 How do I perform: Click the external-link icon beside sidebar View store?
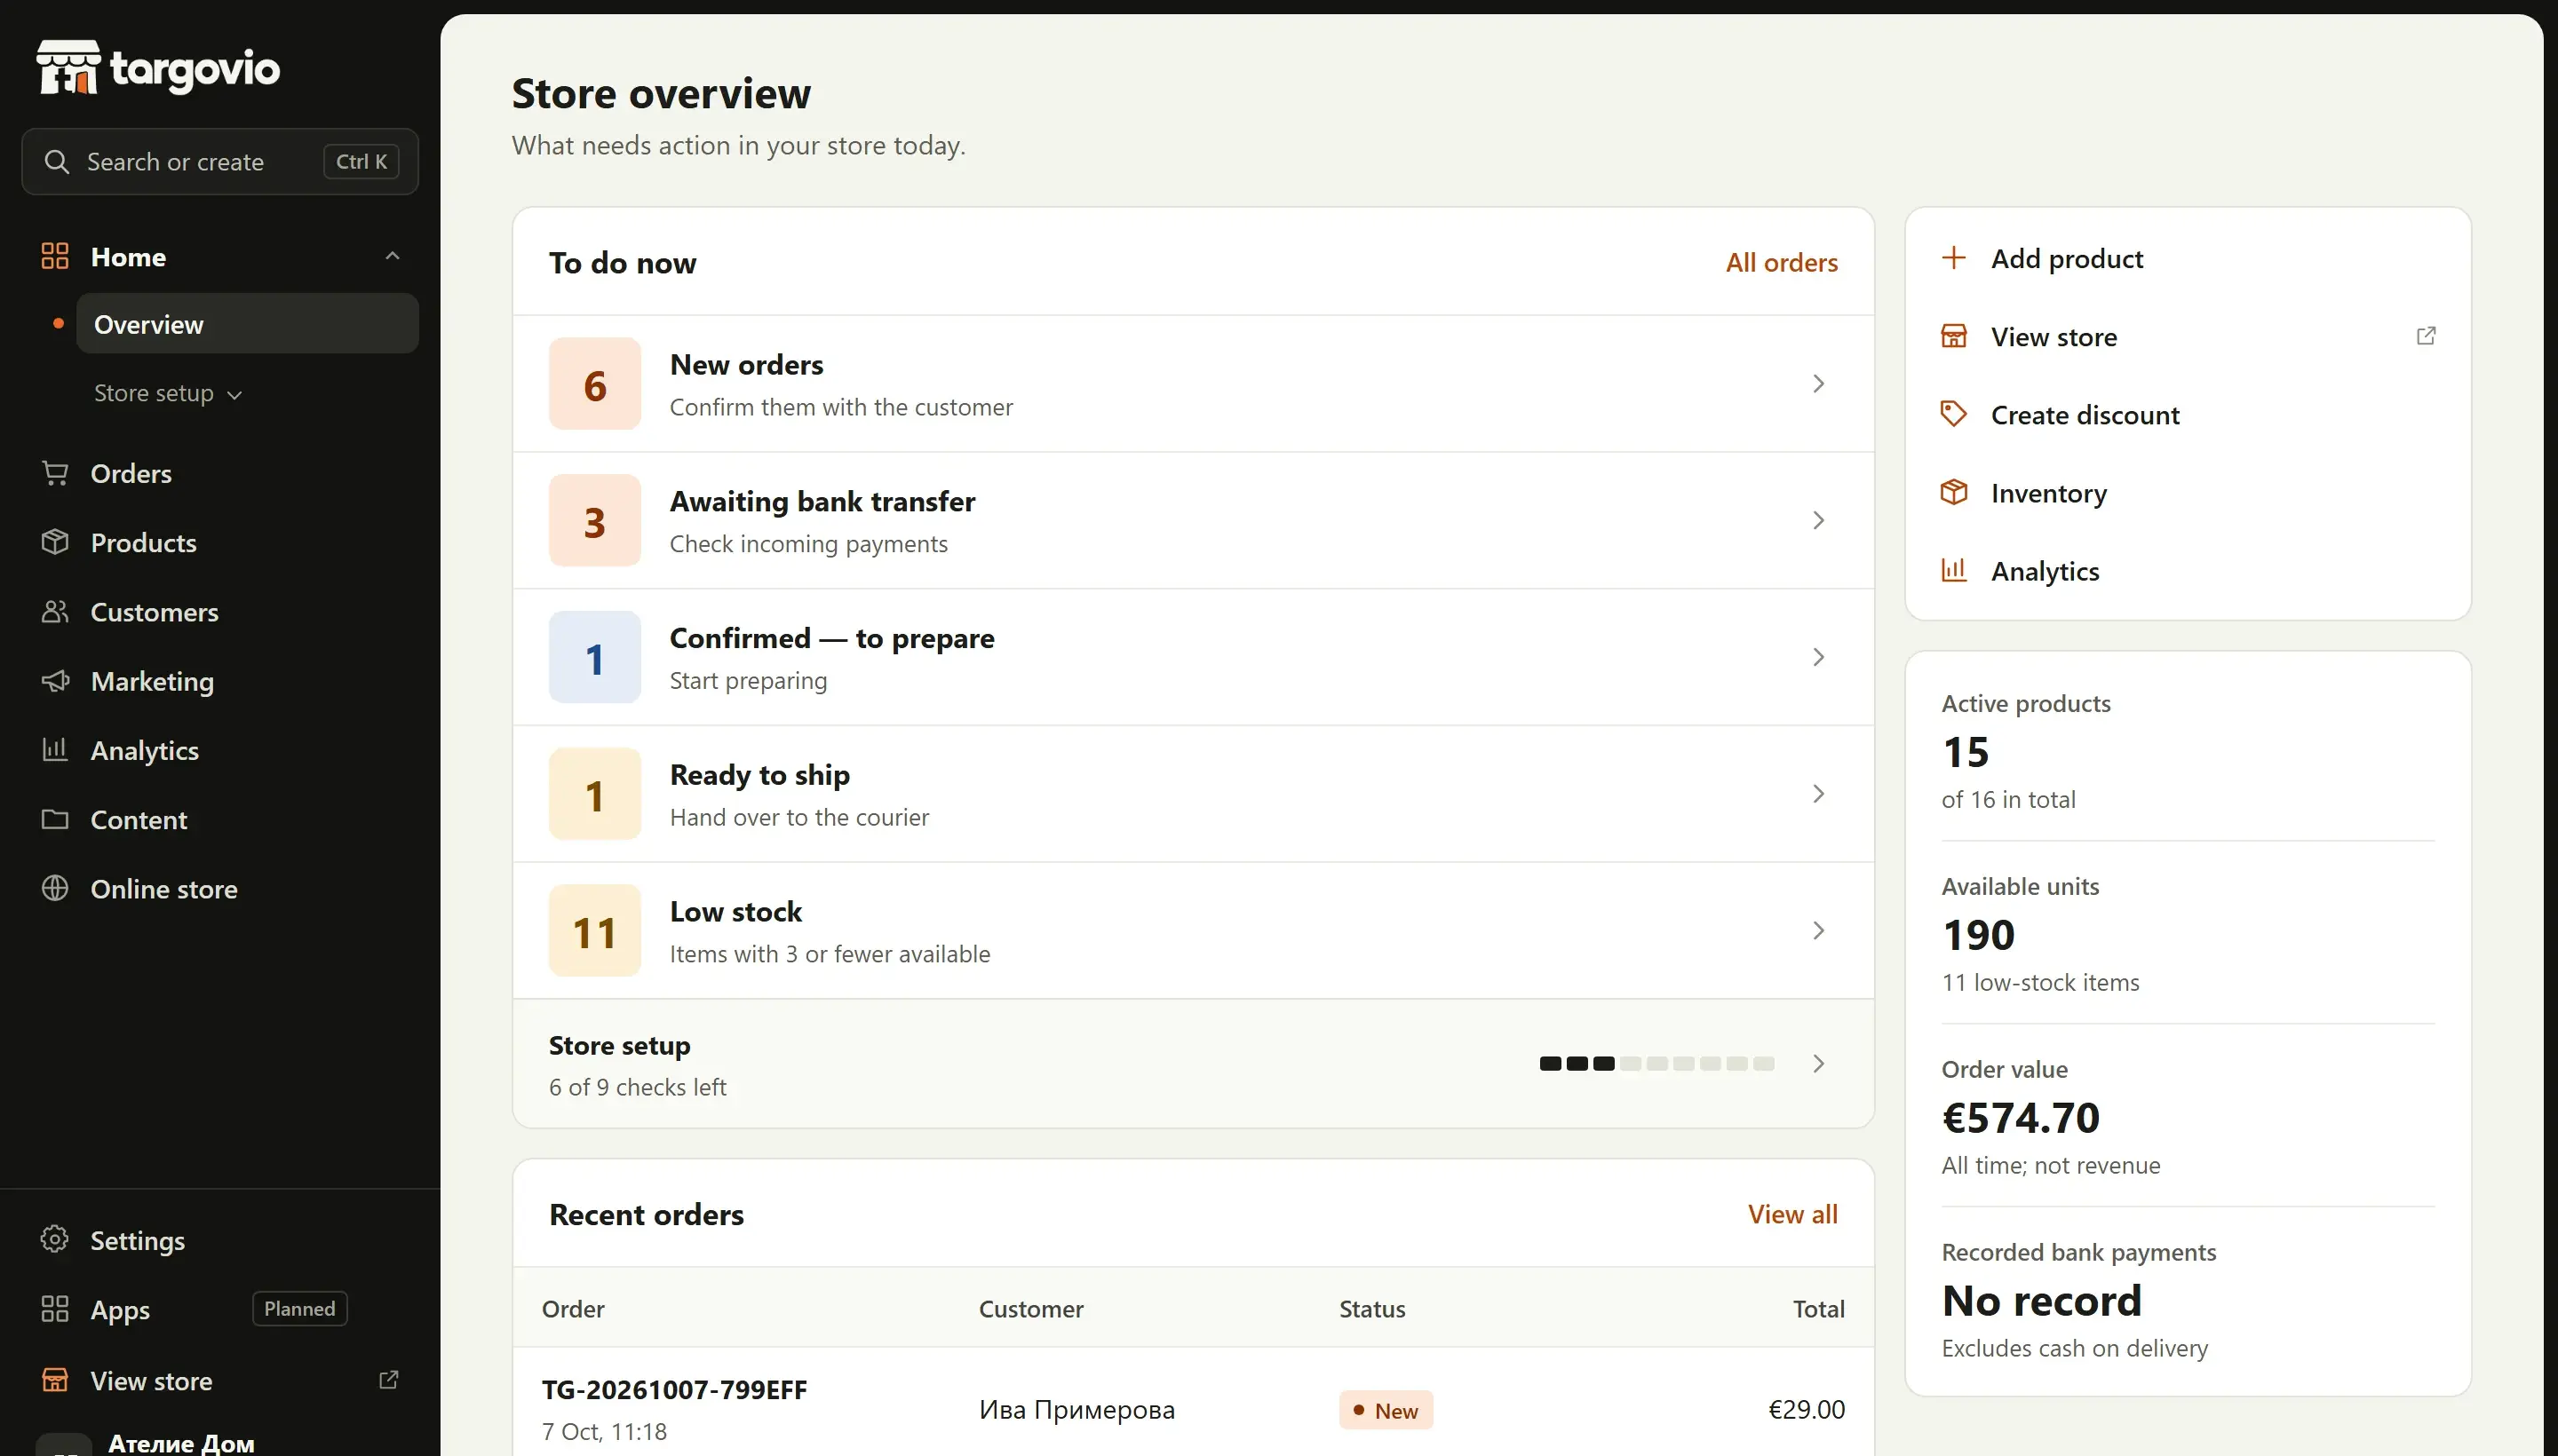point(389,1380)
